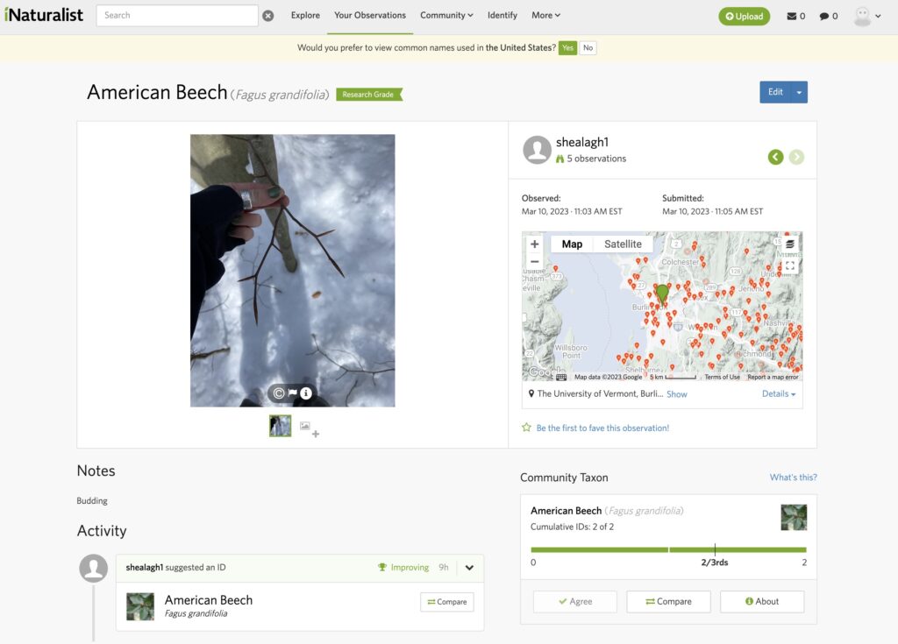Image resolution: width=898 pixels, height=644 pixels.
Task: Open the map layers icon
Action: pyautogui.click(x=789, y=244)
